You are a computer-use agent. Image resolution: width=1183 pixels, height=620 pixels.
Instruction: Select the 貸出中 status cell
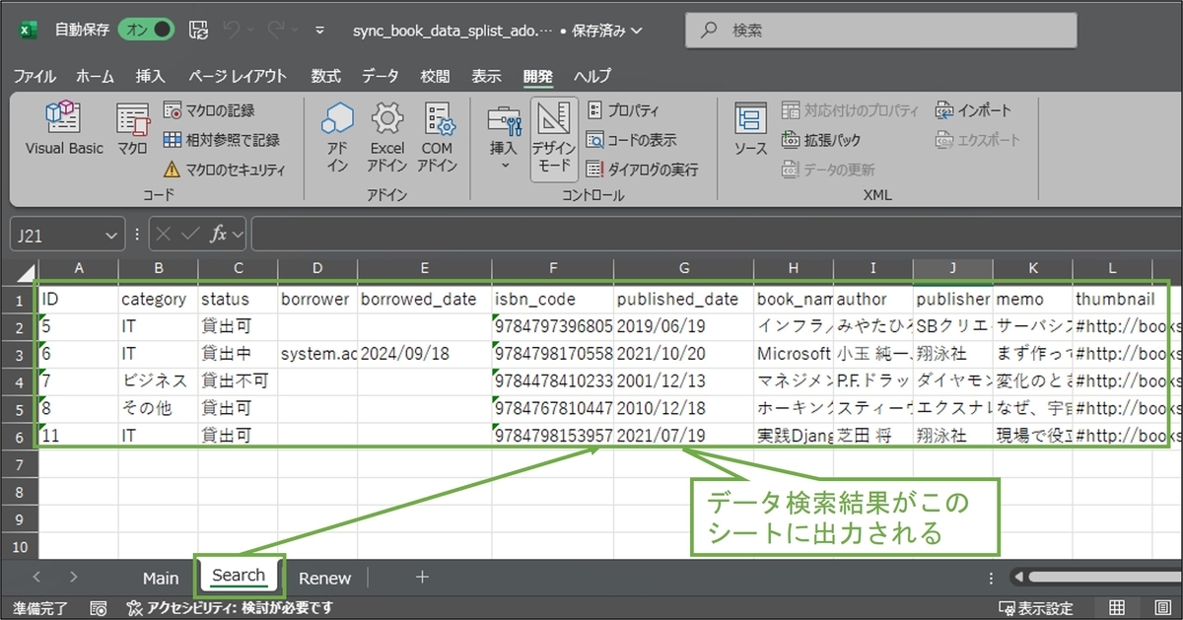[238, 354]
